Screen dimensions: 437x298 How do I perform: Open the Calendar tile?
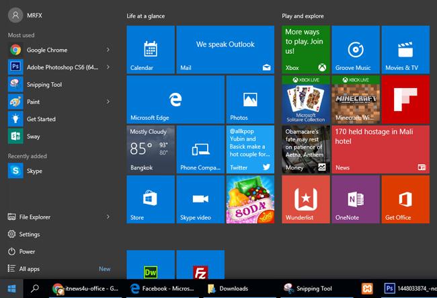[x=151, y=50]
